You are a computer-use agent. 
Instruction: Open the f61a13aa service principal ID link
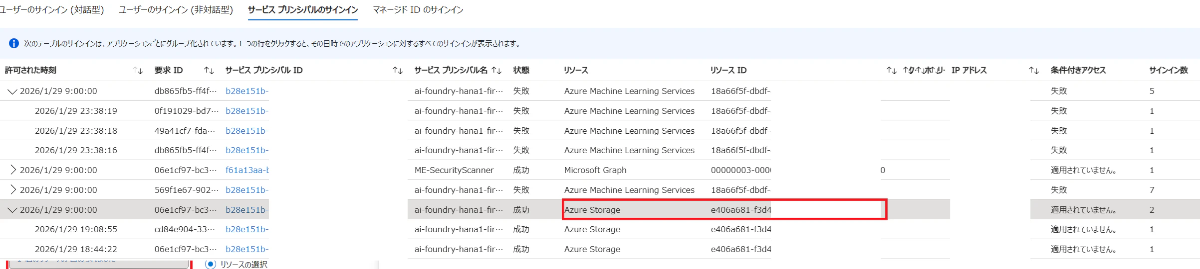[x=247, y=170]
